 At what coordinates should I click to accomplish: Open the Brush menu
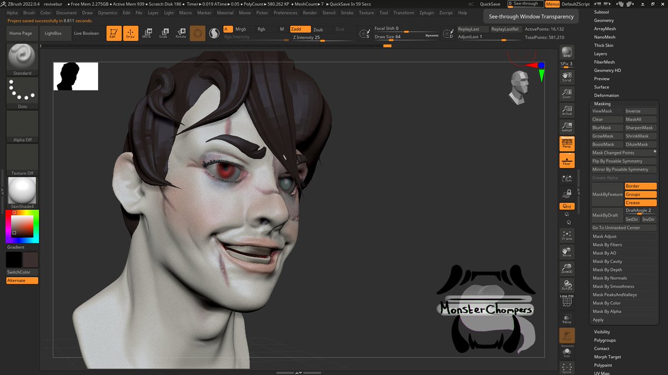coord(29,13)
